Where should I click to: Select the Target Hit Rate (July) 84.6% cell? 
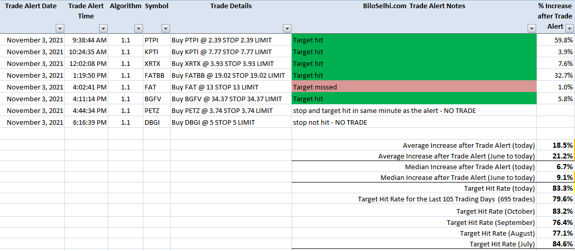[556, 244]
